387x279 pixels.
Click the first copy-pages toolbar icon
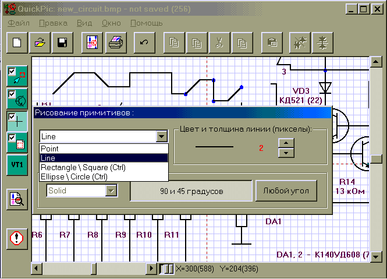pyautogui.click(x=174, y=43)
